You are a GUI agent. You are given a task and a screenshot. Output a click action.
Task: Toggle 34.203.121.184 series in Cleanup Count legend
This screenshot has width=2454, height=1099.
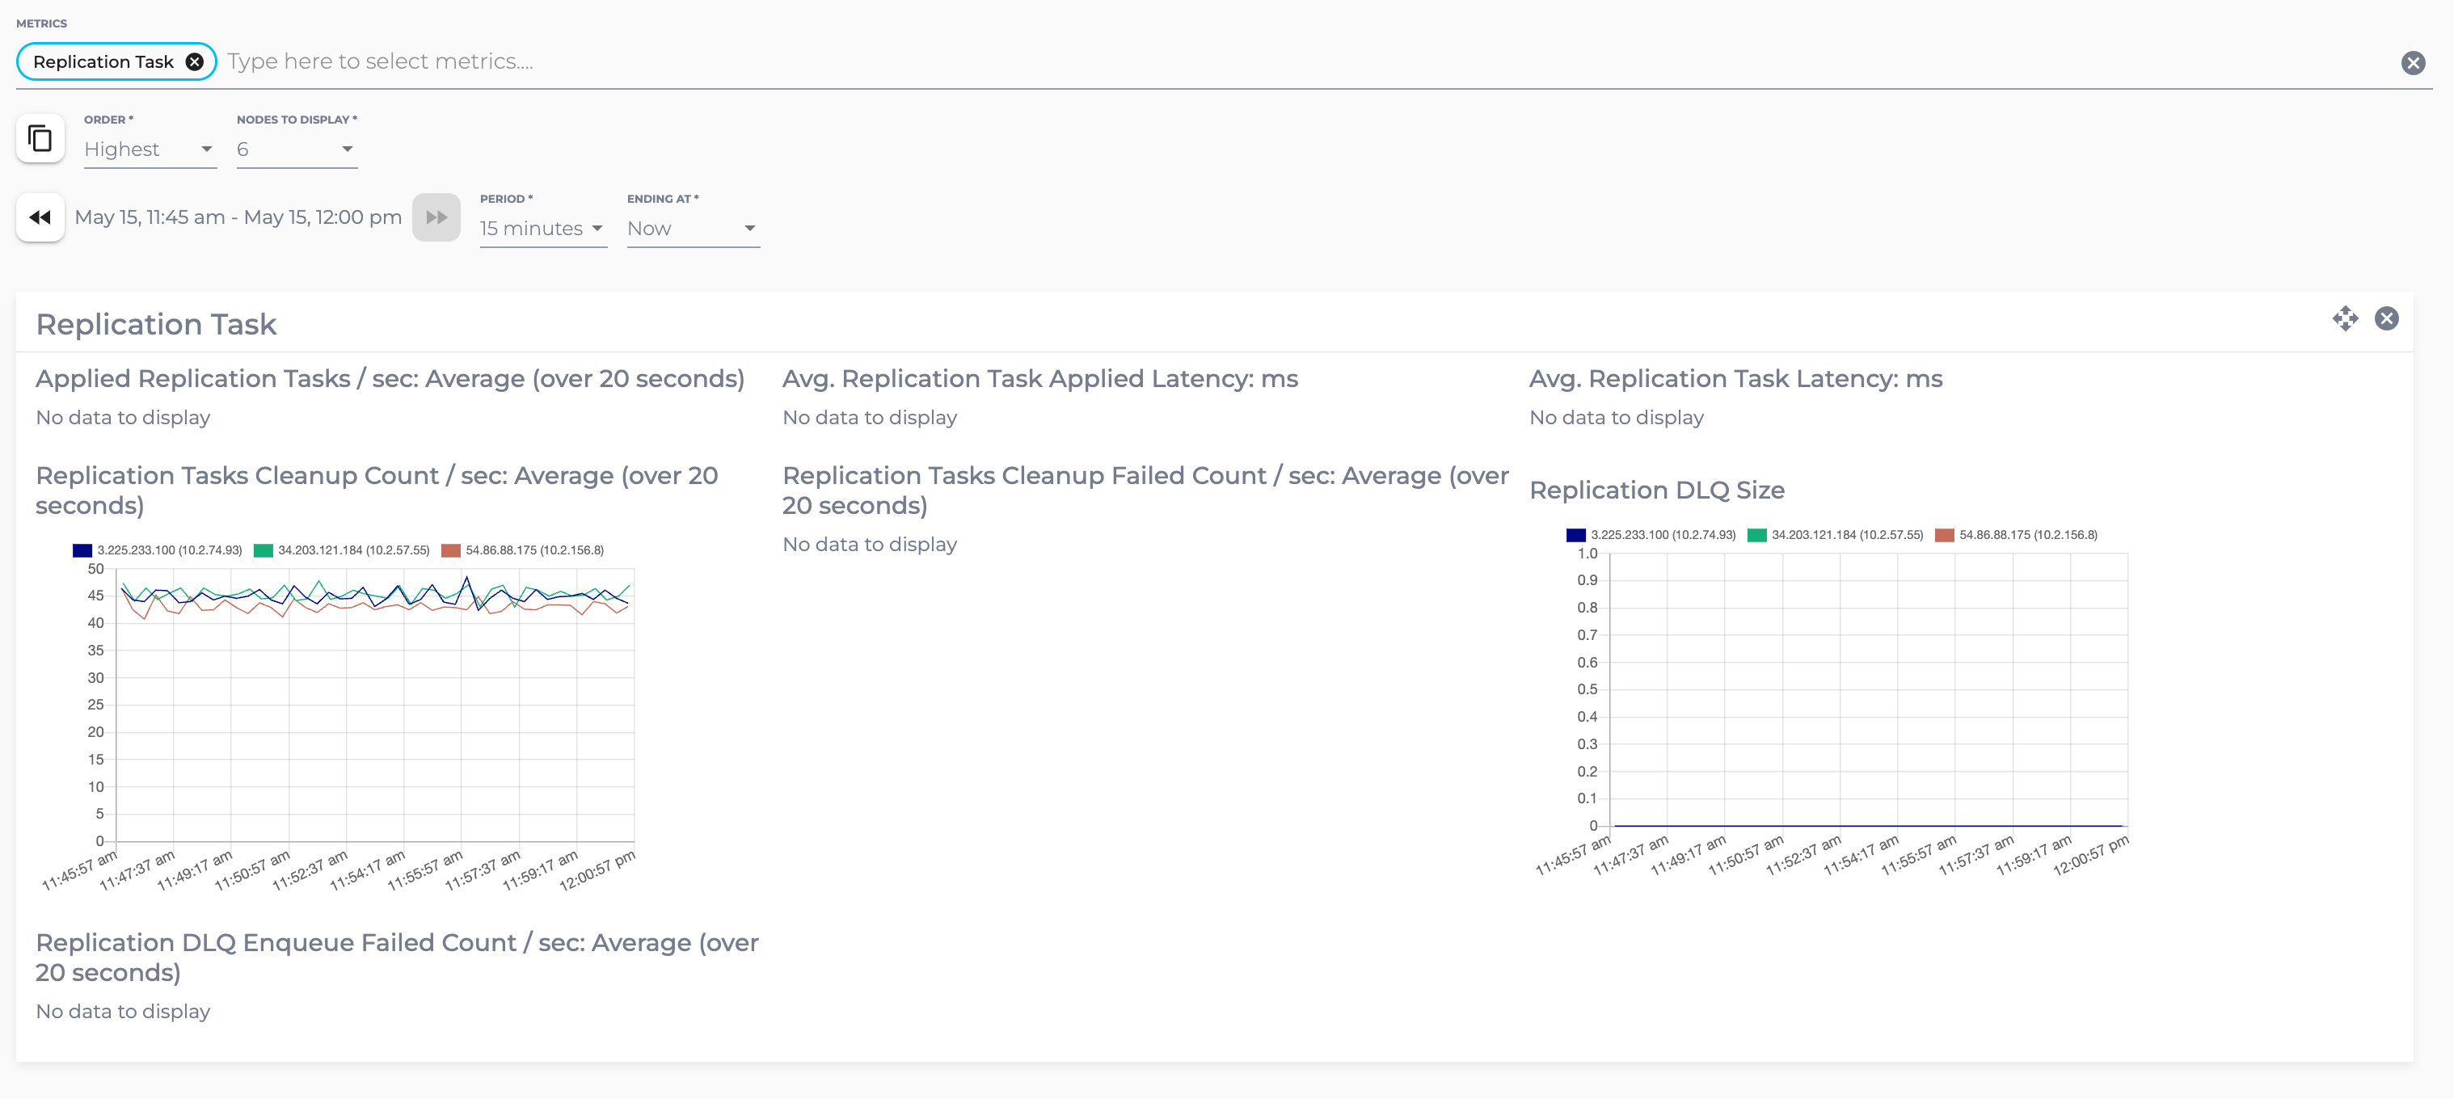pos(352,550)
